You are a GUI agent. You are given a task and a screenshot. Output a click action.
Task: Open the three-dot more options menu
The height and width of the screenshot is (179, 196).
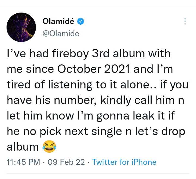point(185,22)
